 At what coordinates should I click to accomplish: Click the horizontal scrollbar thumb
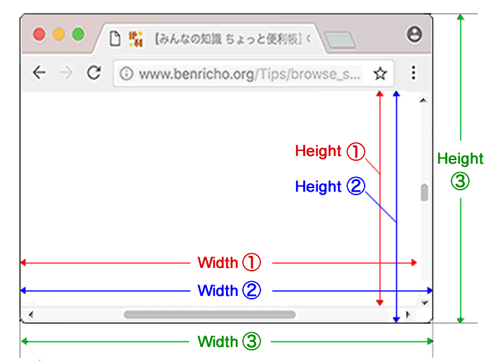pyautogui.click(x=210, y=315)
